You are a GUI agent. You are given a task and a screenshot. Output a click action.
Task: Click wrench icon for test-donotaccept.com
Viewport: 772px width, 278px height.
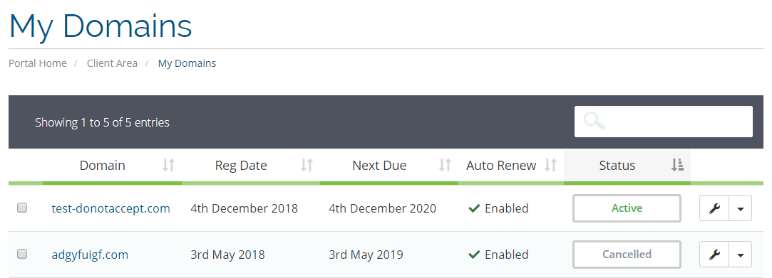click(x=714, y=208)
